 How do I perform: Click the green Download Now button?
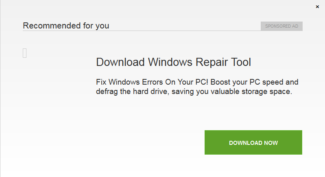(x=253, y=142)
